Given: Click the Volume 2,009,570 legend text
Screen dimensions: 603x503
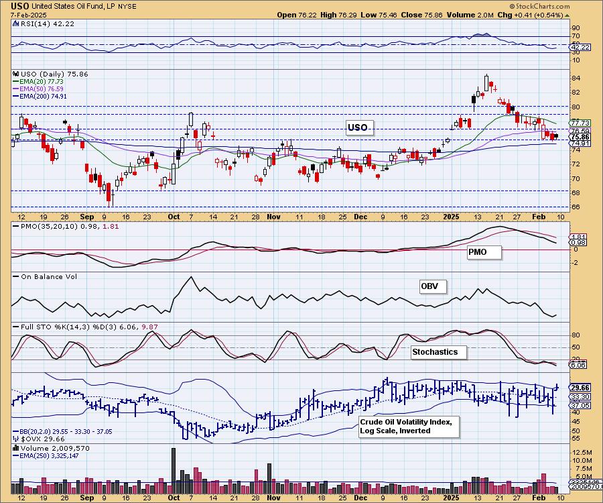Looking at the screenshot, I should click(55, 448).
